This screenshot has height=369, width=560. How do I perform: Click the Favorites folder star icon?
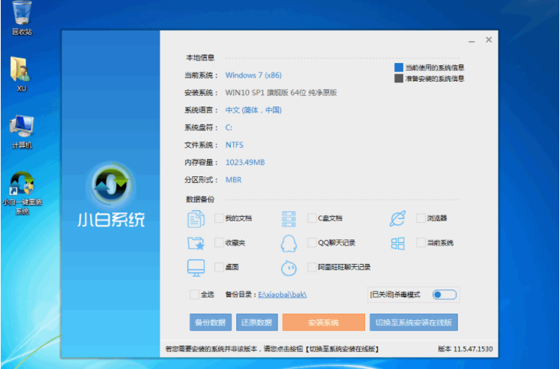(196, 243)
